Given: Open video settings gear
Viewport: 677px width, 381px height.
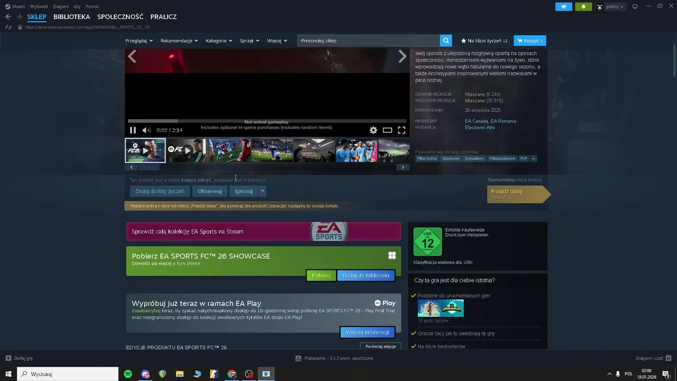Looking at the screenshot, I should click(x=373, y=130).
